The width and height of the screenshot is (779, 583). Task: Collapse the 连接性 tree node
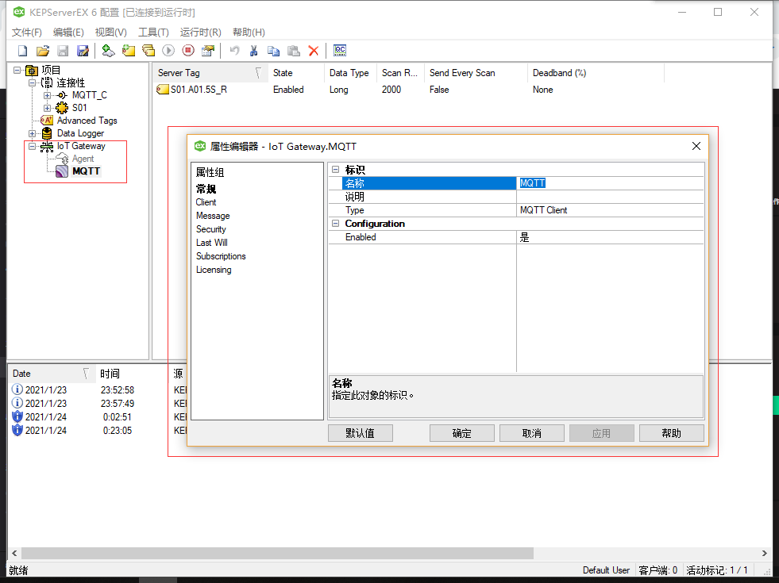32,82
